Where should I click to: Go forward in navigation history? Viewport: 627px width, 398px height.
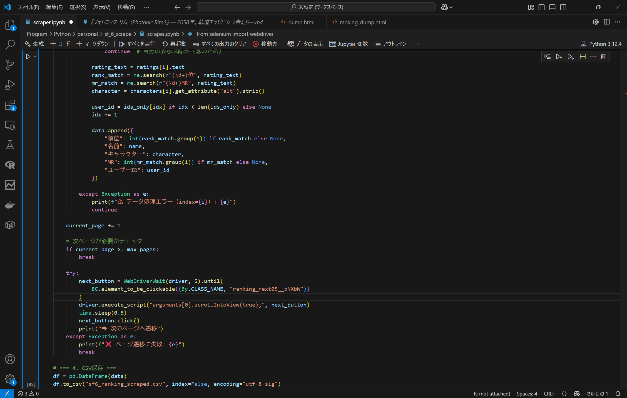[x=188, y=7]
